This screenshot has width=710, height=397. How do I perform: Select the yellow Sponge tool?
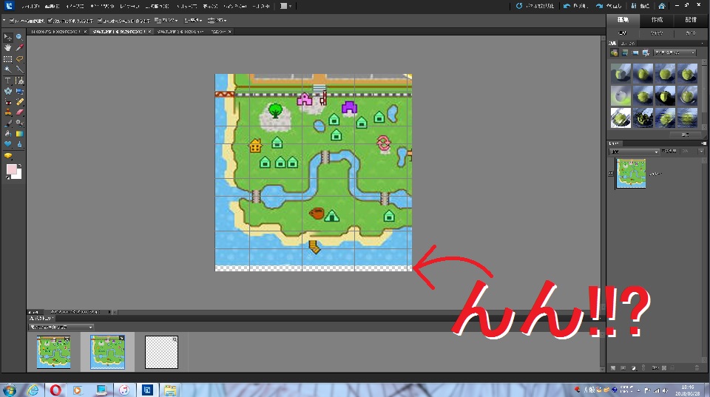[x=7, y=156]
